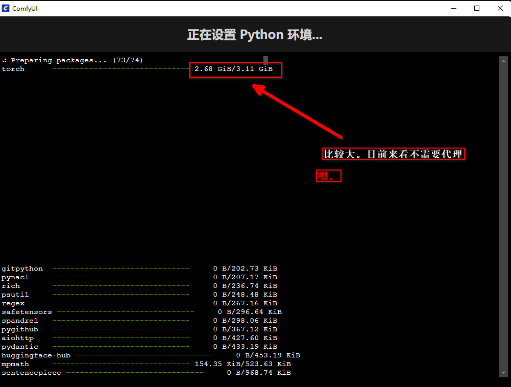
Task: Click the mpmath download progress bar
Action: pos(121,364)
